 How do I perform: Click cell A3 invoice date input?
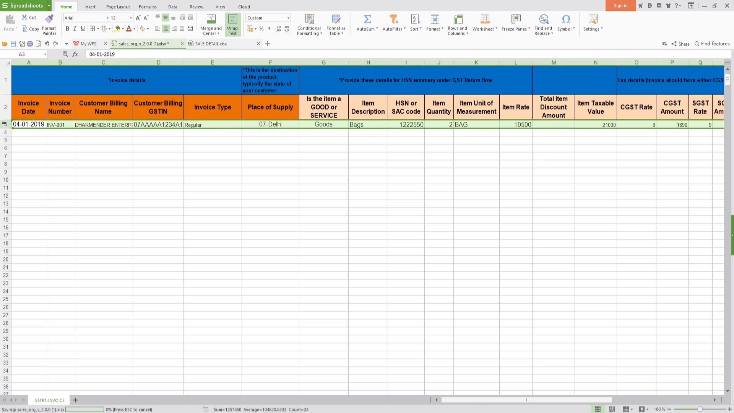tap(28, 124)
